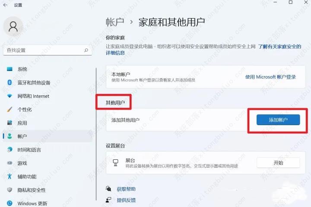Select the 时间和语言 globe icon

pyautogui.click(x=10, y=149)
